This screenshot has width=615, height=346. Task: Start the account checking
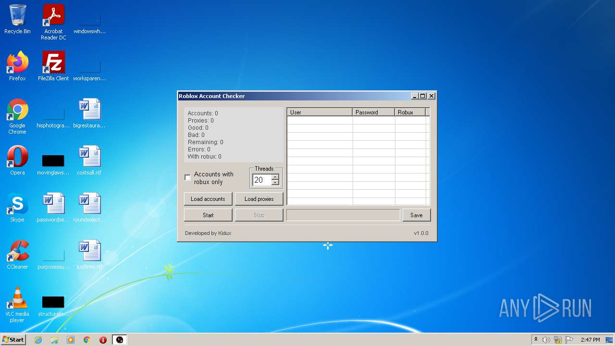pyautogui.click(x=208, y=215)
